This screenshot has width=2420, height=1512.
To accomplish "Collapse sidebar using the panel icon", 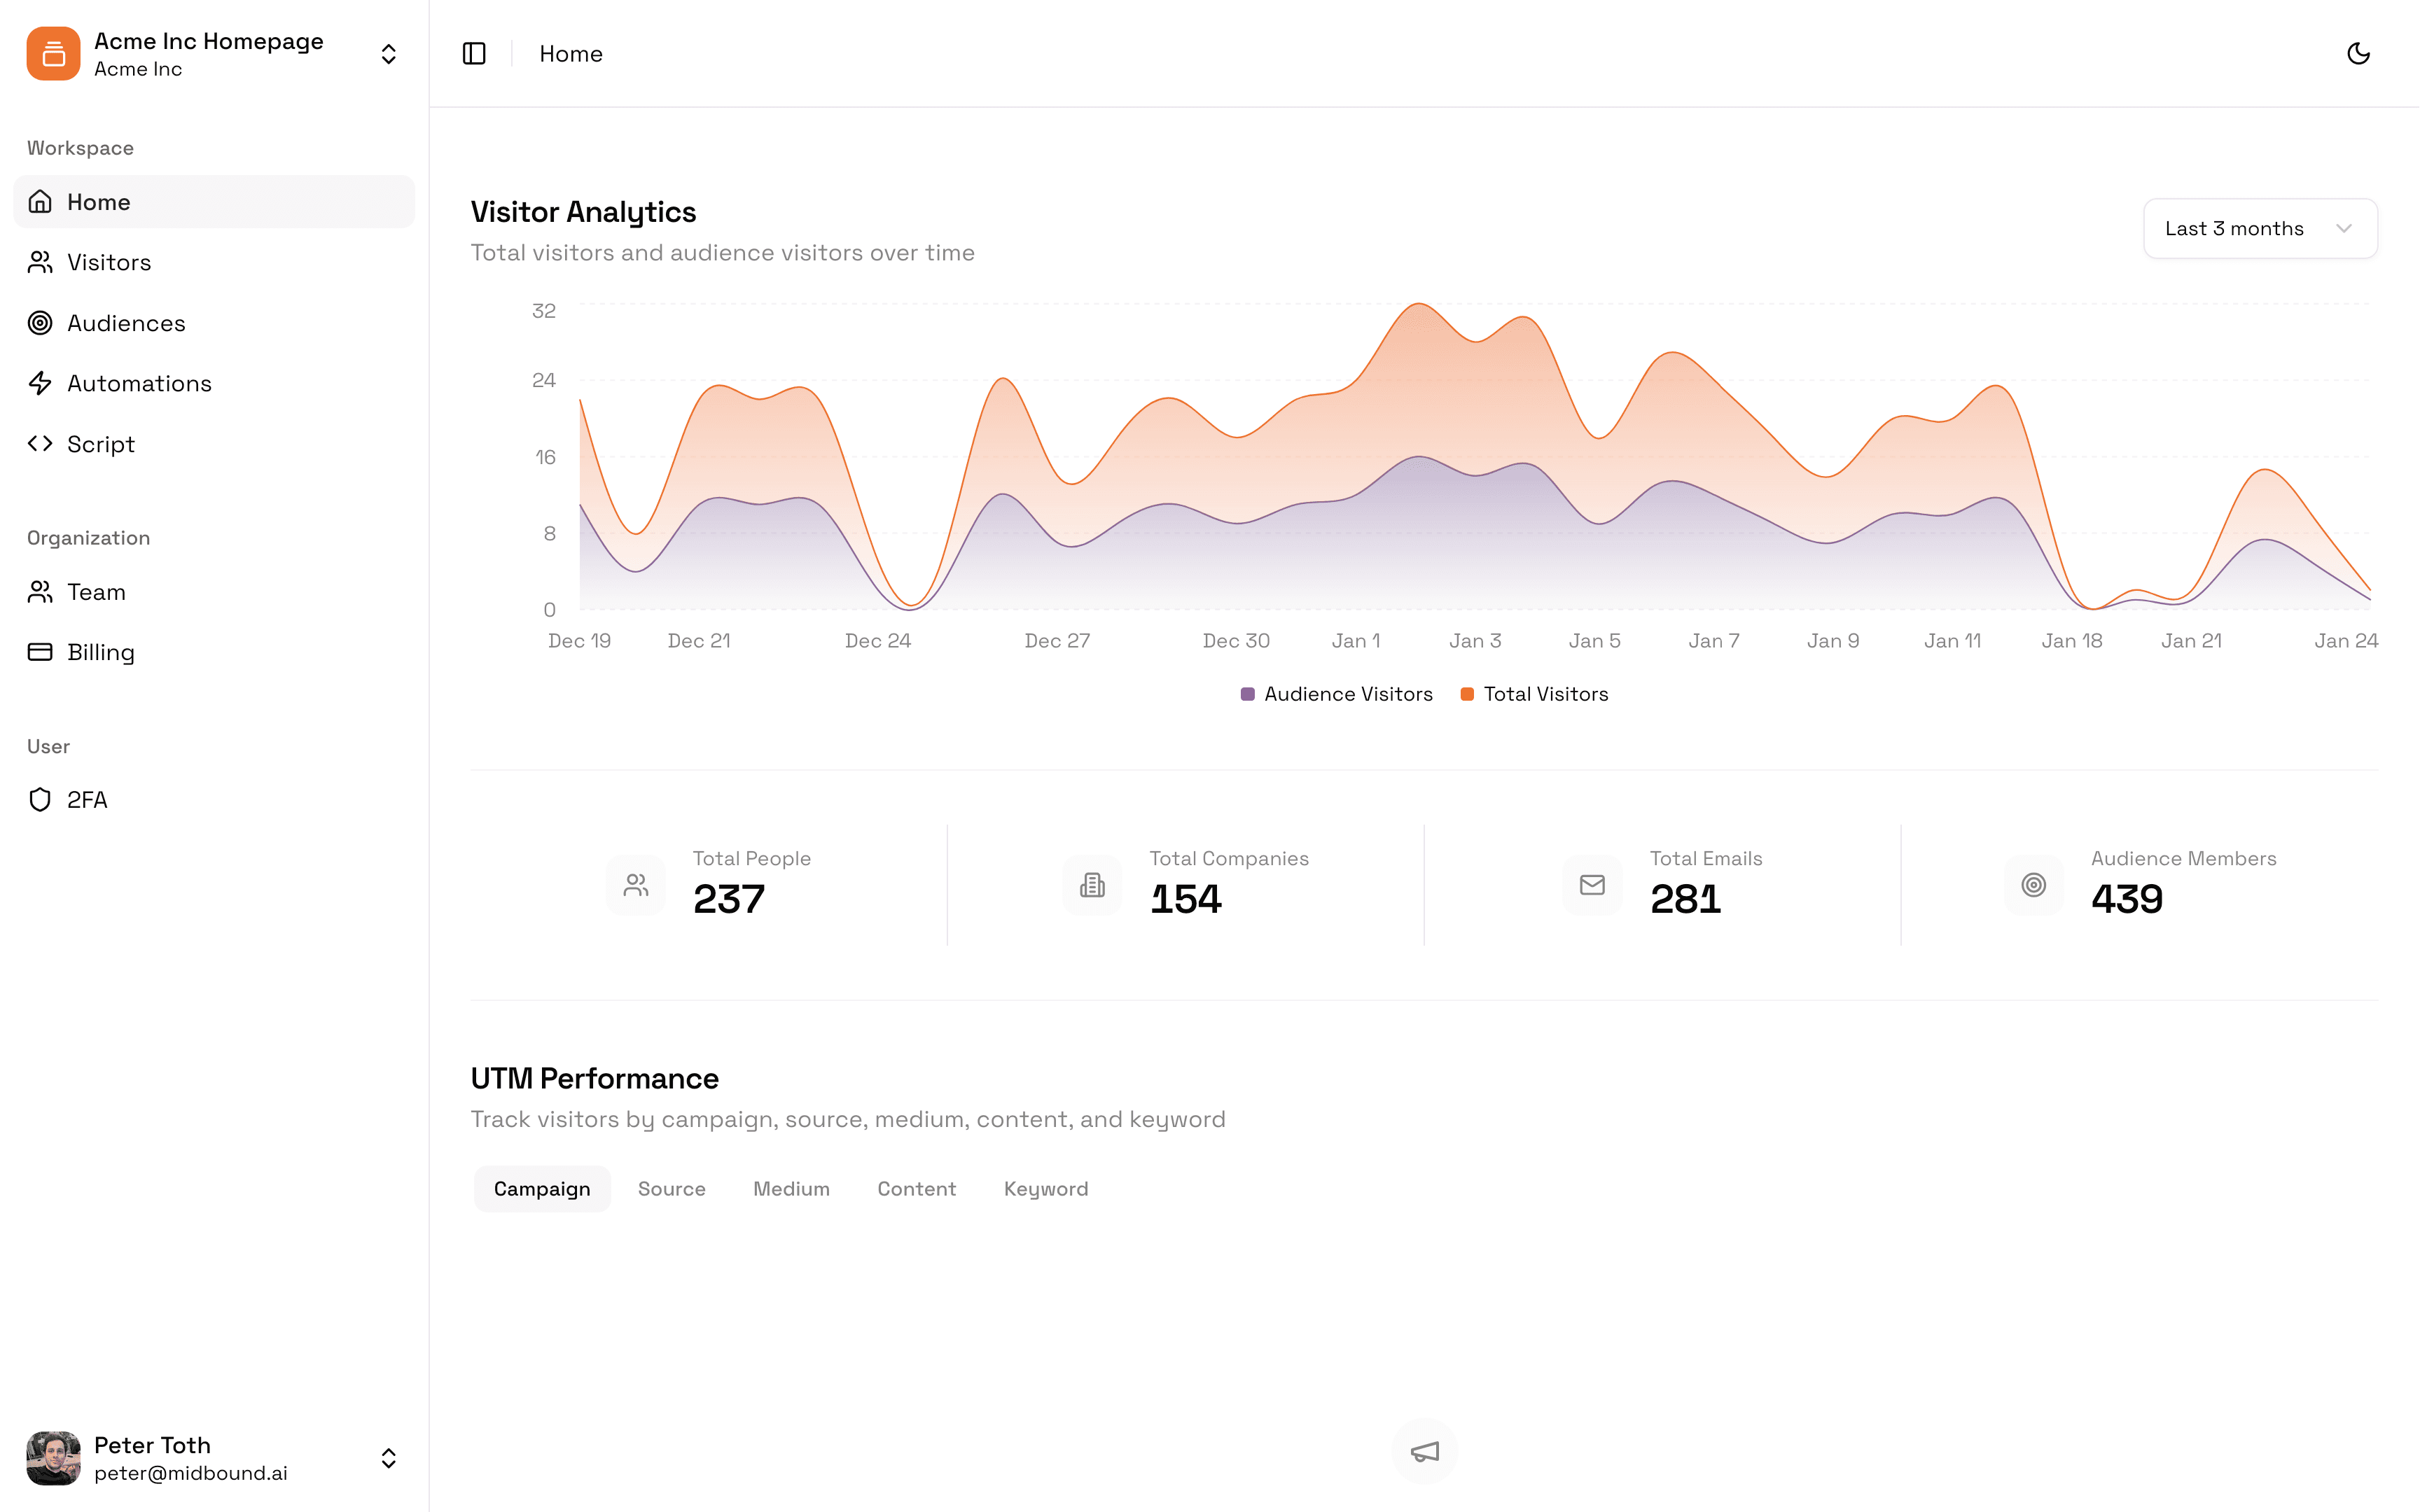I will (x=474, y=53).
